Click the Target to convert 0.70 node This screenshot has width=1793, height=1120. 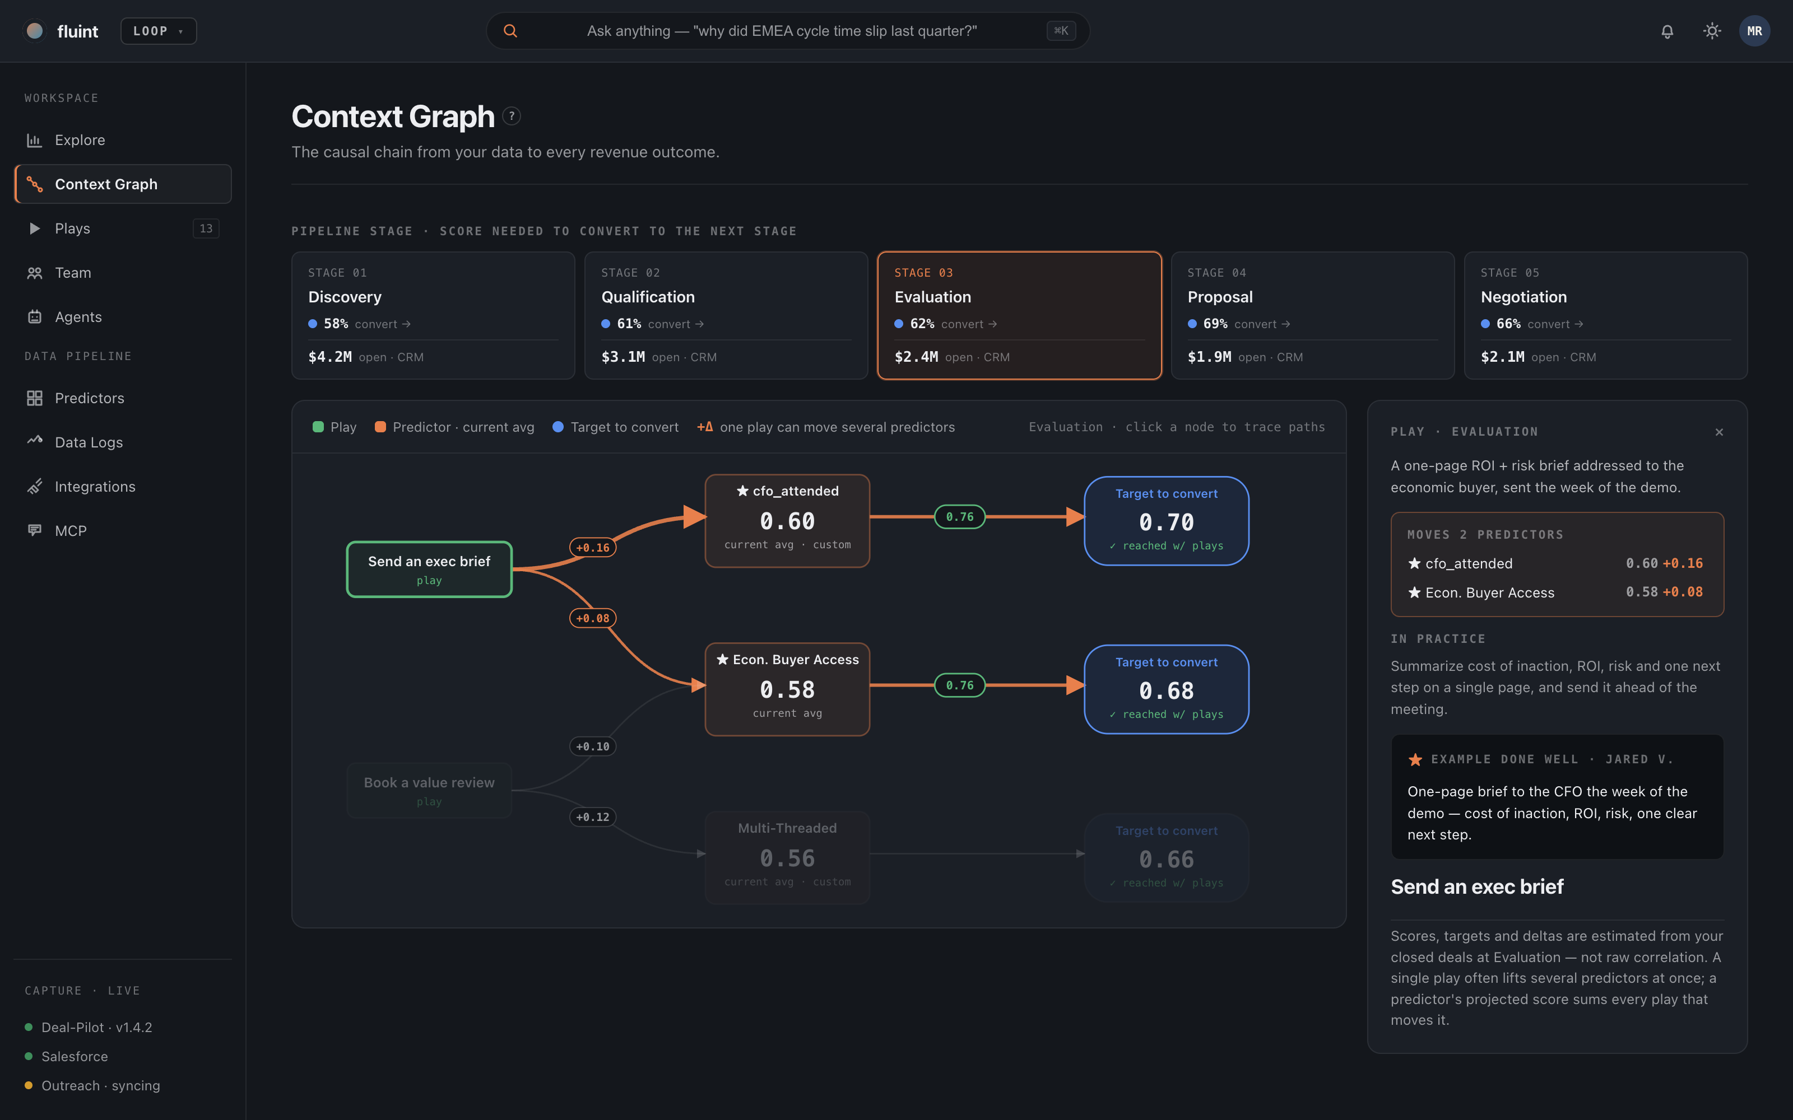(1166, 521)
